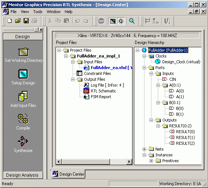Toggle the Q transcript toolbar button
Screen dimensions: 208x188
click(121, 21)
